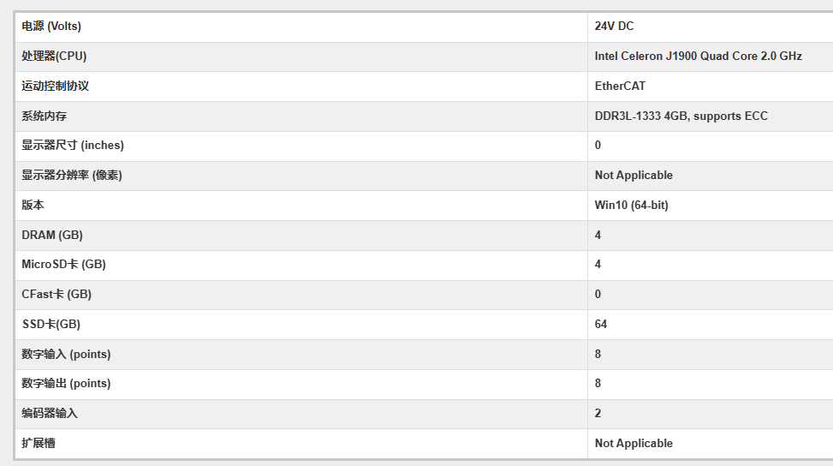Select the 24V DC value cell
833x466 pixels.
pyautogui.click(x=614, y=27)
